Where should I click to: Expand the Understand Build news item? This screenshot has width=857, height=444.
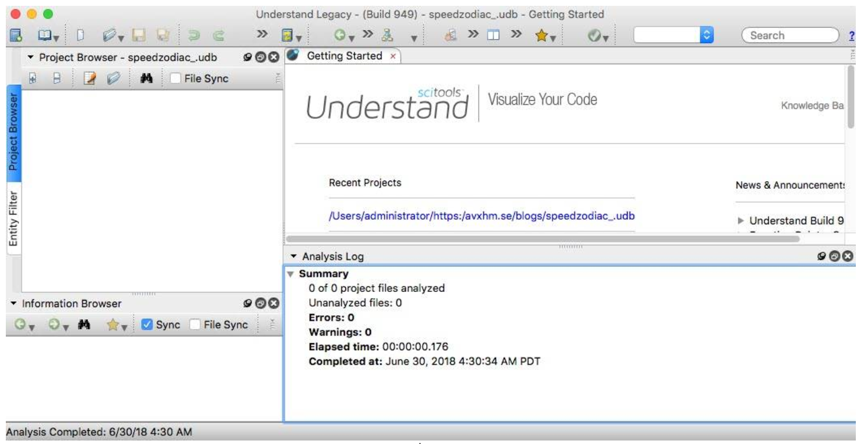click(x=741, y=221)
